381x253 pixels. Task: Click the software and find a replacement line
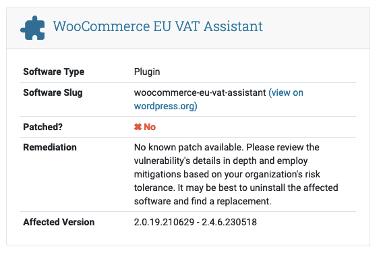coord(203,201)
